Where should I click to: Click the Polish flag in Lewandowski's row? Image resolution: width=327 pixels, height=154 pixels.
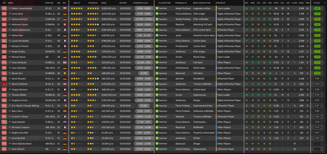[65, 8]
